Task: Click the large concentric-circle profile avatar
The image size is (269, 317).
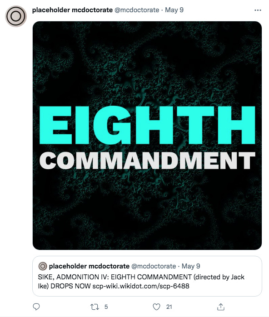Action: 16,16
